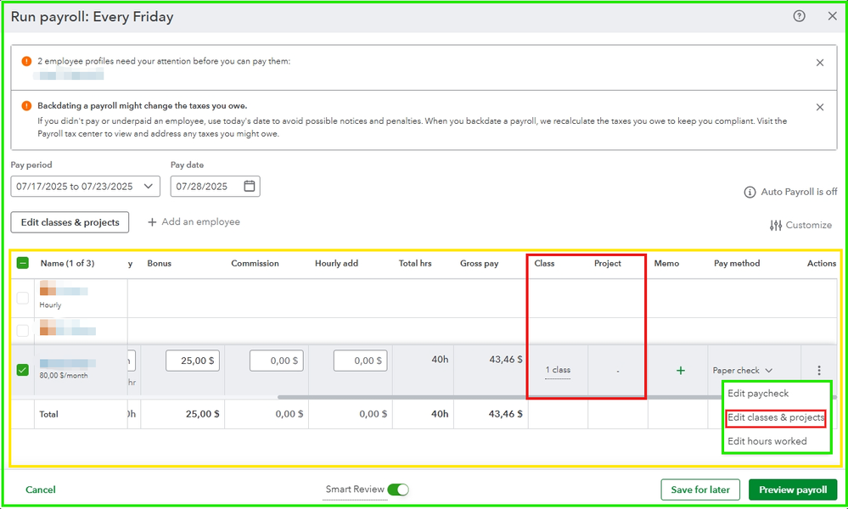Open the help question mark icon
848x509 pixels.
[x=799, y=16]
